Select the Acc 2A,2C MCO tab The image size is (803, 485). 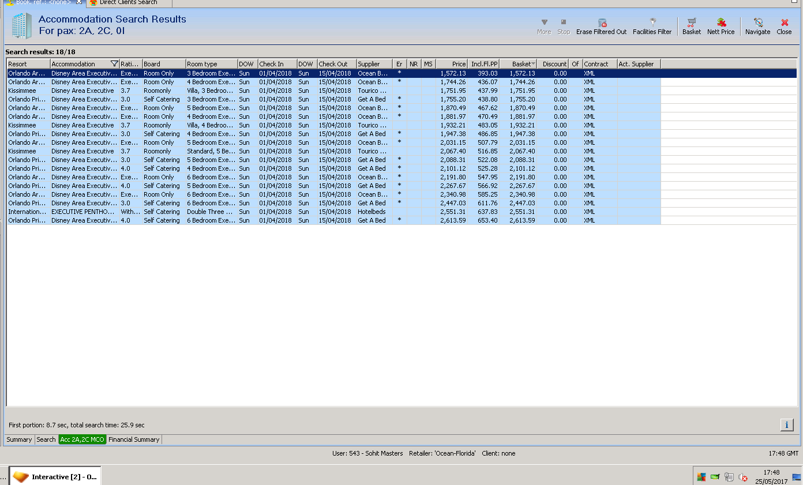82,439
